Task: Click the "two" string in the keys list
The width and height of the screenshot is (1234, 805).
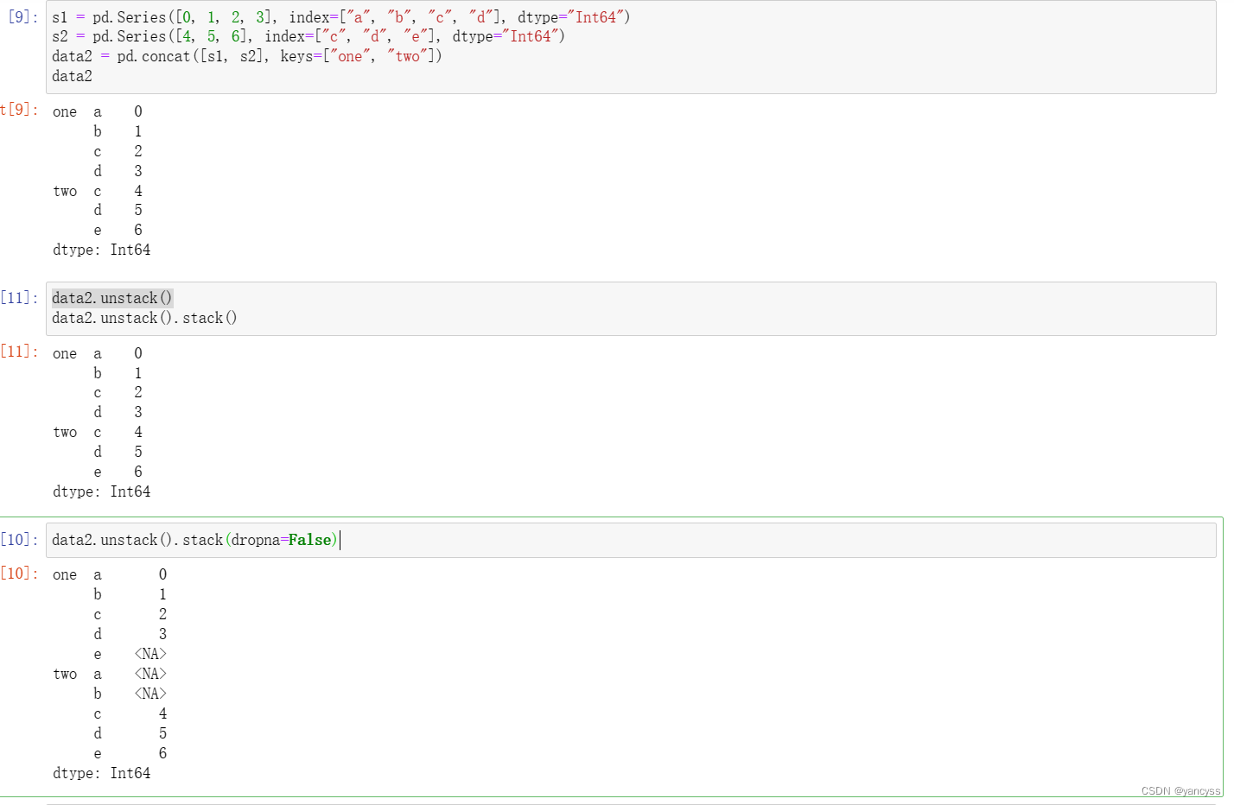Action: 407,56
